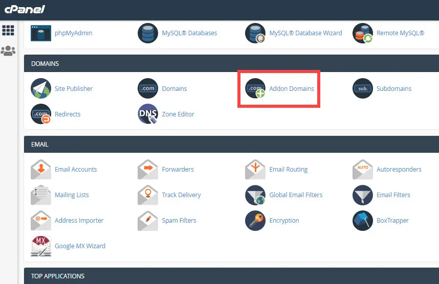Click the Email Accounts envelope icon
Viewport: 439px width, 284px height.
coord(41,170)
